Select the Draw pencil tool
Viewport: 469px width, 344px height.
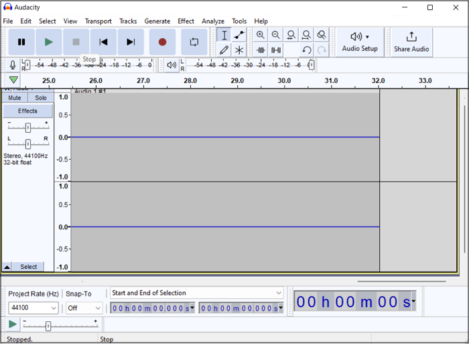224,50
